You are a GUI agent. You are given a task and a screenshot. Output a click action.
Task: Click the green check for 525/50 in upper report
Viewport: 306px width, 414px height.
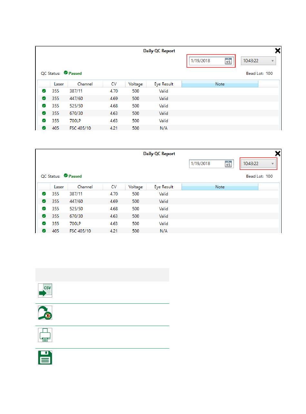coord(44,106)
